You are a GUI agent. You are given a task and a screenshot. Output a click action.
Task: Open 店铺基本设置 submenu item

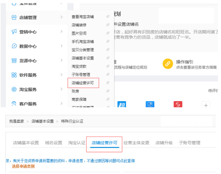[83, 58]
